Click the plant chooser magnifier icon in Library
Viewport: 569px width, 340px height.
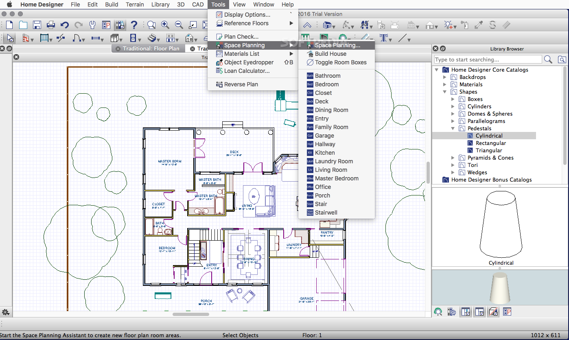438,312
